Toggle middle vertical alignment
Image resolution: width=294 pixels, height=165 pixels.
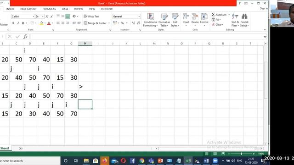click(63, 16)
